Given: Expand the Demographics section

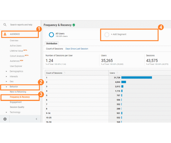Looking at the screenshot, I should click(x=6, y=71).
